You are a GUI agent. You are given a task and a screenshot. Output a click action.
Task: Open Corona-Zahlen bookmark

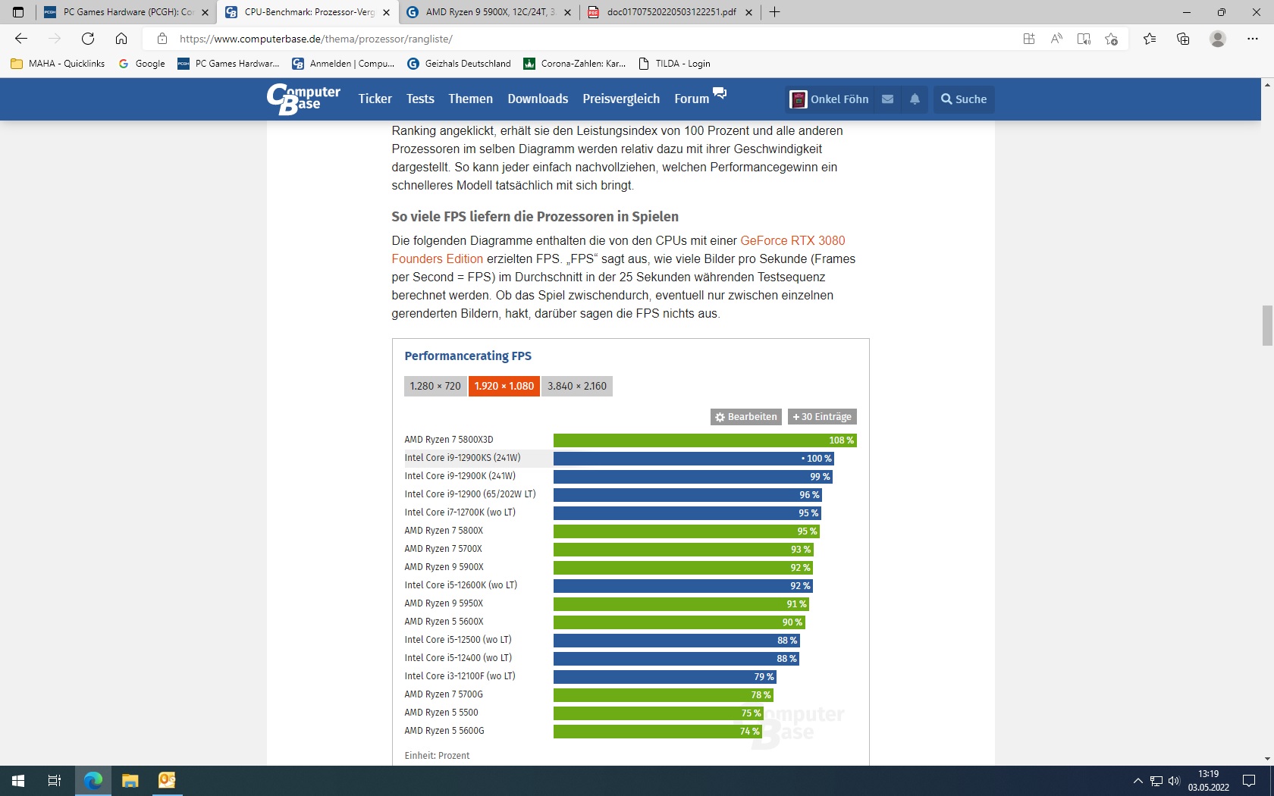click(575, 64)
